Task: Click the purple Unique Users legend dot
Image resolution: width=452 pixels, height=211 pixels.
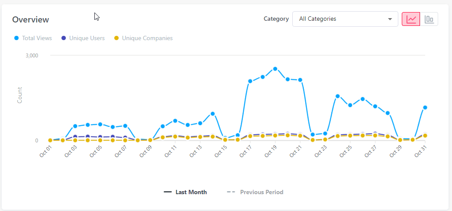Action: point(64,38)
